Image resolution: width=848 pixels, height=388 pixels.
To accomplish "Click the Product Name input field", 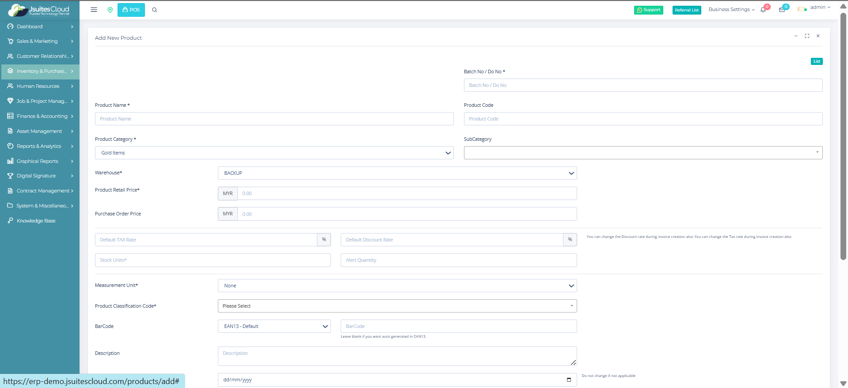I will tap(274, 119).
